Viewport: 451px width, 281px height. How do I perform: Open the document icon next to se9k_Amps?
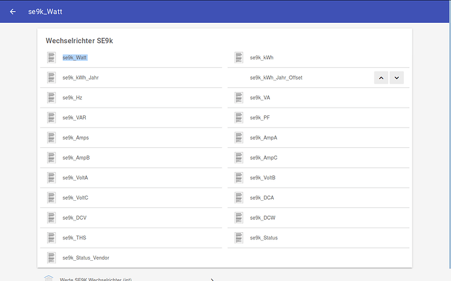click(x=52, y=138)
